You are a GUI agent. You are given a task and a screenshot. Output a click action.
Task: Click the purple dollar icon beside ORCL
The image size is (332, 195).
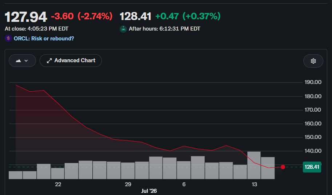[x=8, y=38]
